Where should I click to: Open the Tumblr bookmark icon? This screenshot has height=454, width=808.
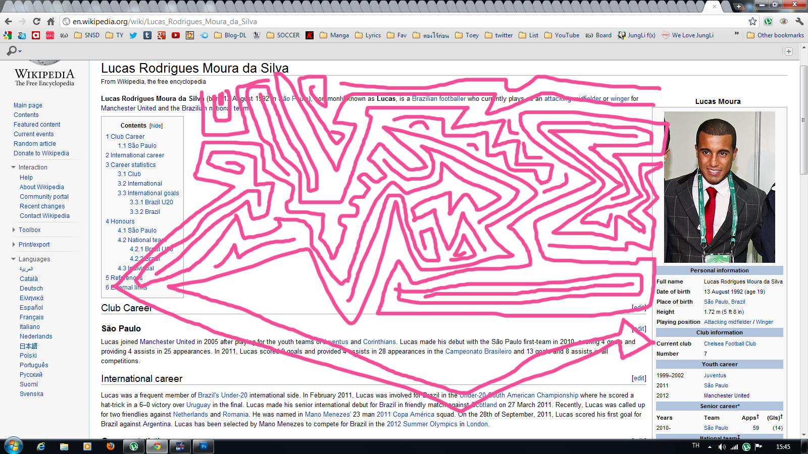147,35
